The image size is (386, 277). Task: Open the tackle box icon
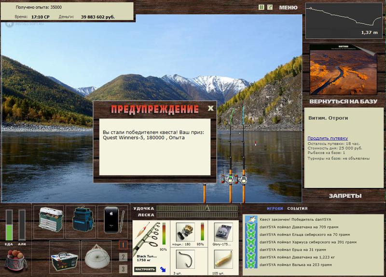[x=51, y=219]
